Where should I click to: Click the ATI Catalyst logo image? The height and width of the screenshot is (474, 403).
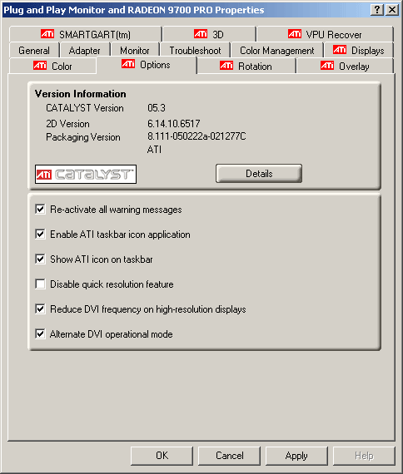pos(86,174)
